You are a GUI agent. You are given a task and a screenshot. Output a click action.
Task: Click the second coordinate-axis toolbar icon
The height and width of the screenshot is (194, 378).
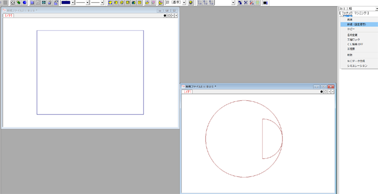205,3
